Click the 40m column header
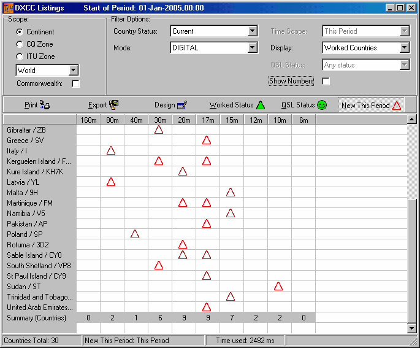The width and height of the screenshot is (420, 348). (136, 120)
